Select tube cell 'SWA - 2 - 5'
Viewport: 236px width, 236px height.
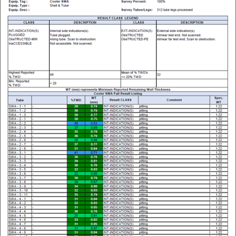(x=20, y=136)
